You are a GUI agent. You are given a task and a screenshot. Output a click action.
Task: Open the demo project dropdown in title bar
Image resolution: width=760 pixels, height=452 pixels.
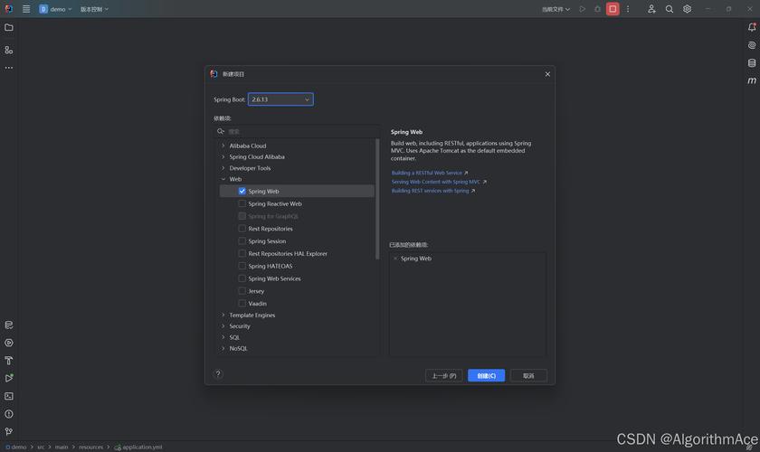coord(56,9)
